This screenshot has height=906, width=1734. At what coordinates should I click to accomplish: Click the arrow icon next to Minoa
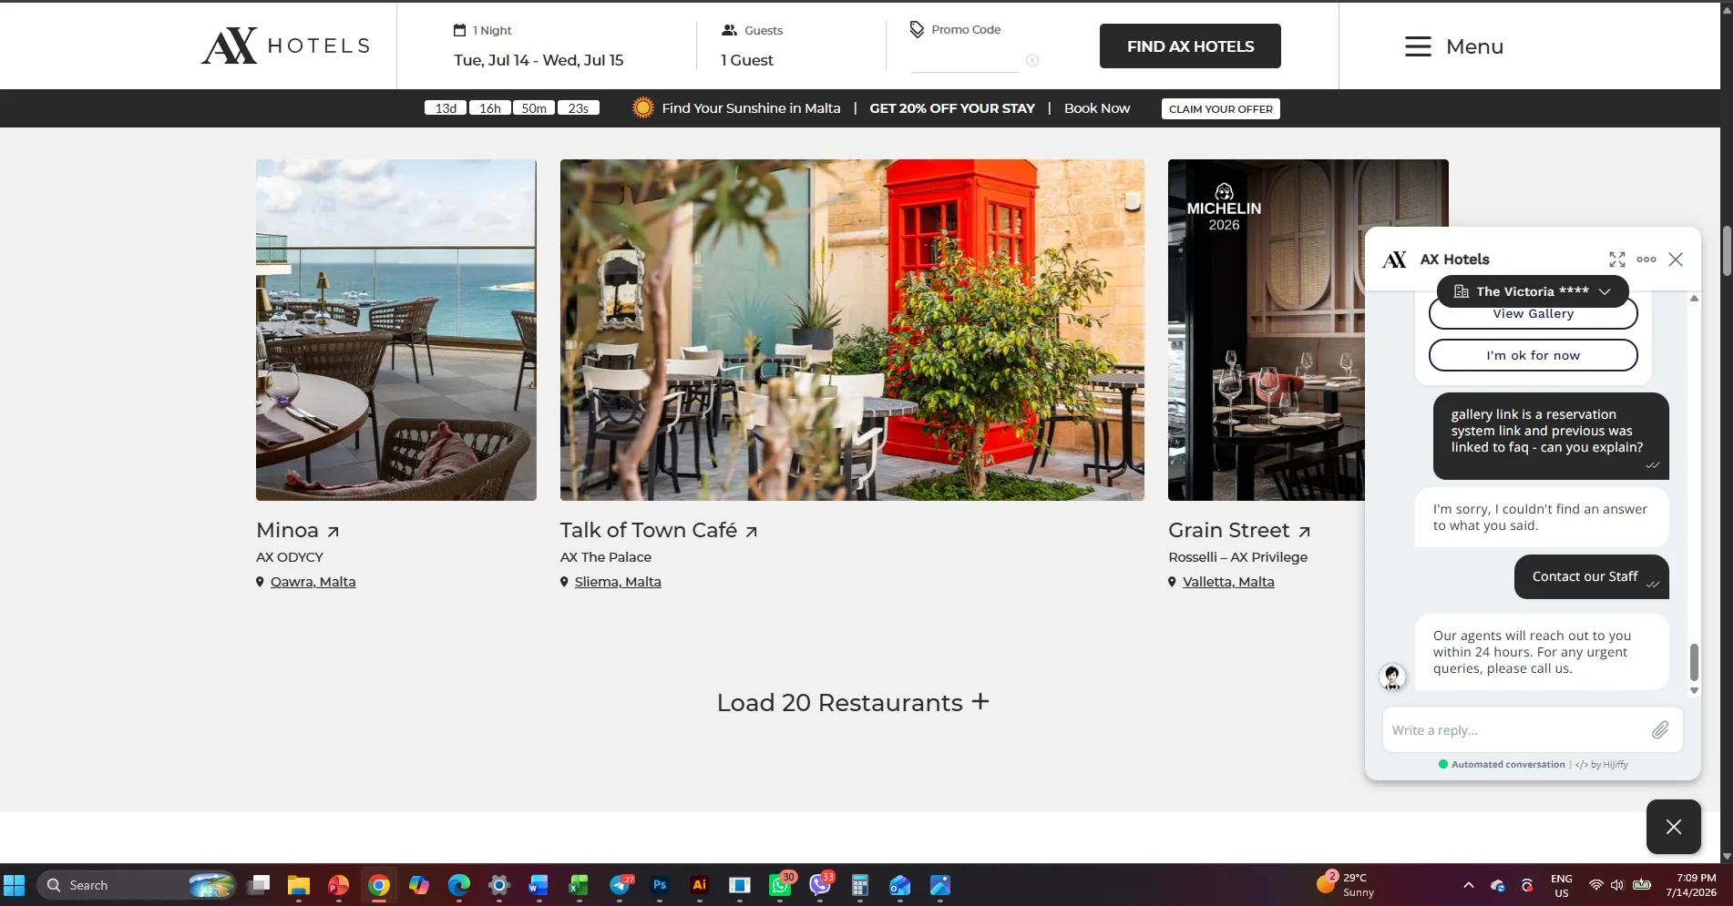[x=333, y=532]
